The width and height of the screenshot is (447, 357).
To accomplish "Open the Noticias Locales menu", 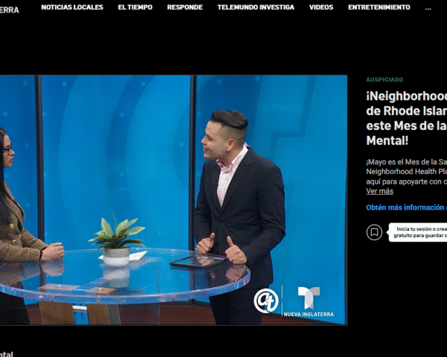I will [72, 7].
